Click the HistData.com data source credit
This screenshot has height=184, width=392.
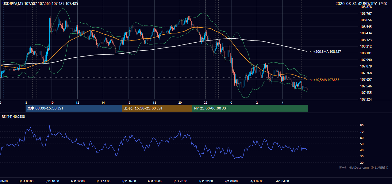coord(364,167)
